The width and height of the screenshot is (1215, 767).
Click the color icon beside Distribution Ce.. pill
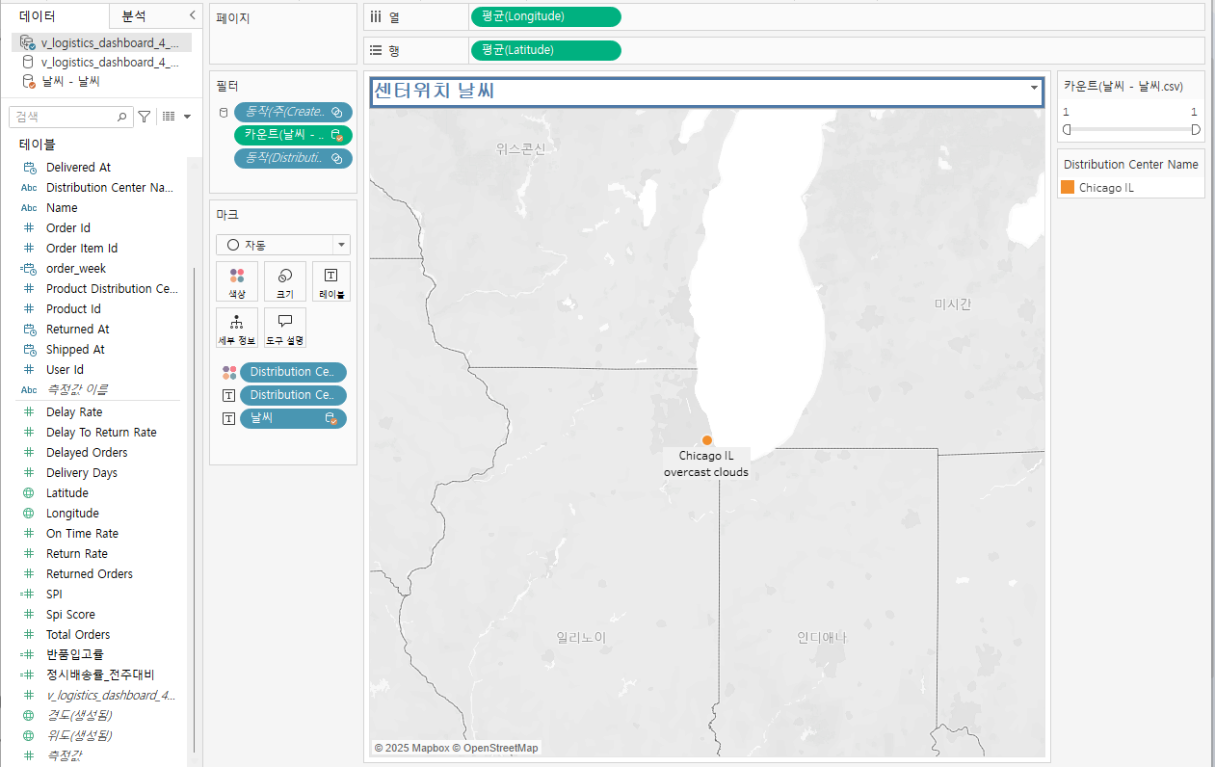[x=229, y=372]
